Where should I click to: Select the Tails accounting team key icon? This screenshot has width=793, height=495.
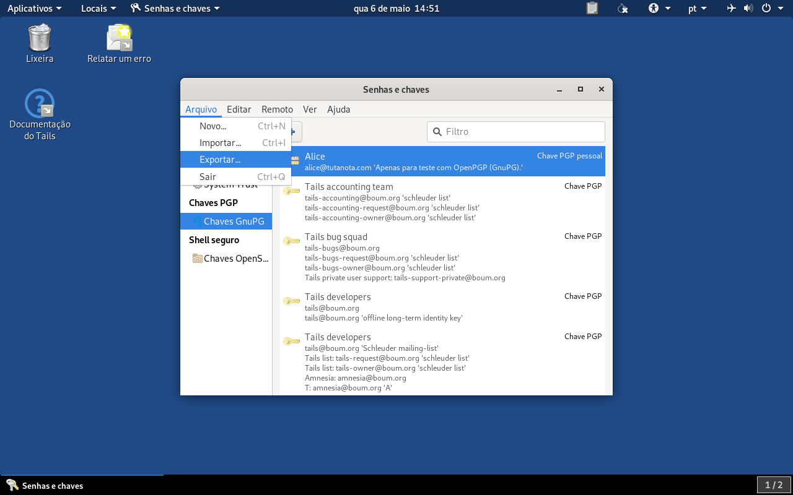pyautogui.click(x=292, y=191)
